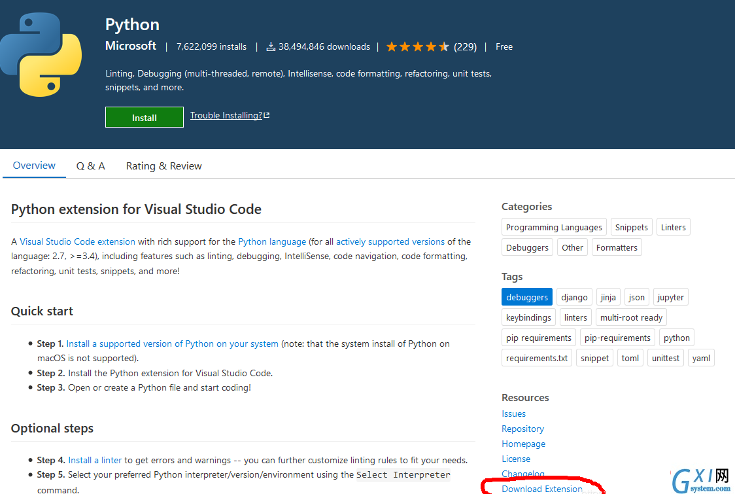Viewport: 735px width, 494px height.
Task: Click the downloads icon beside 38,494,846
Action: (271, 46)
